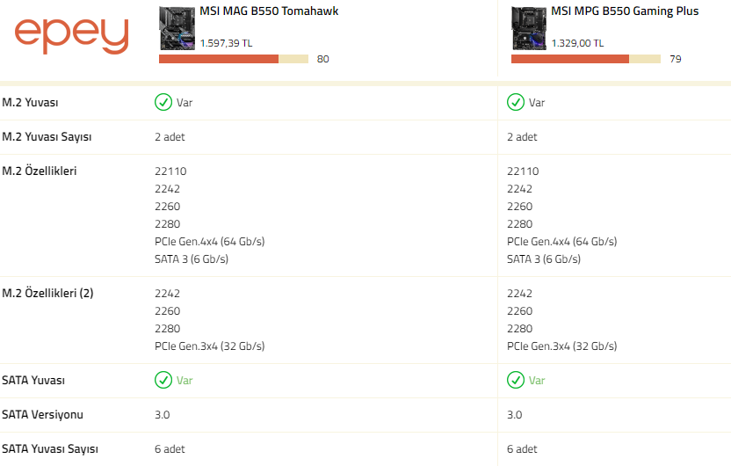Open the MSI MPG B550 Gaming Plus title link

[625, 11]
